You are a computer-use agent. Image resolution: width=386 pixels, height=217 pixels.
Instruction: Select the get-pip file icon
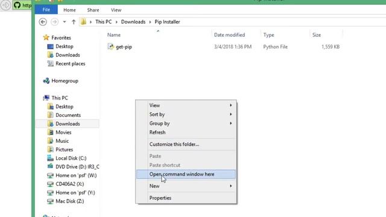tap(111, 46)
